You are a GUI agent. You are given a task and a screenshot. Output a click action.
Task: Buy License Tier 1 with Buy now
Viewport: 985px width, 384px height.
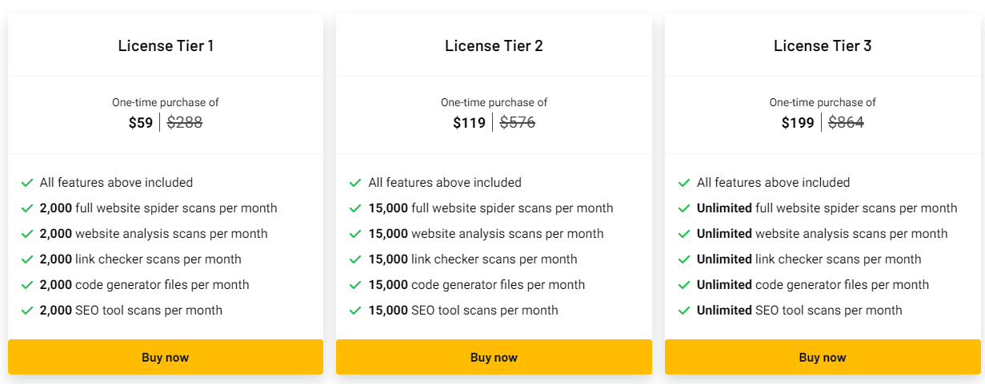click(166, 357)
